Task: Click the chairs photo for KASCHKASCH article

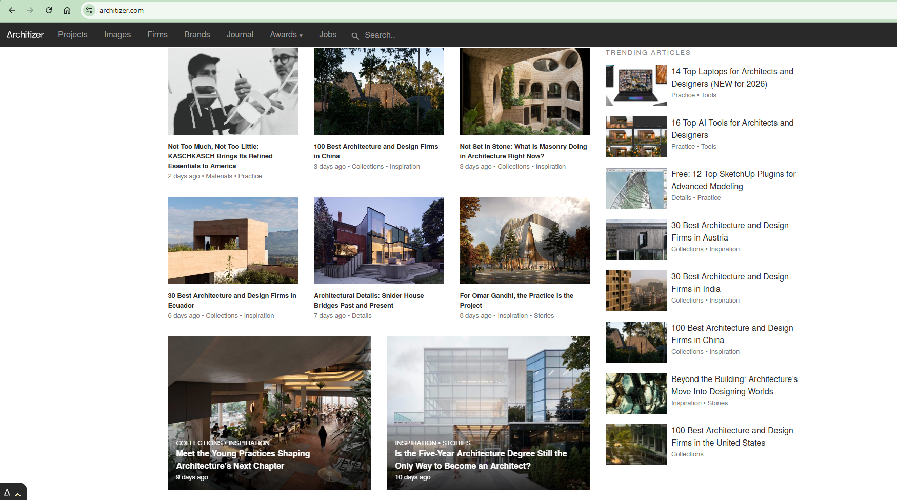Action: point(233,91)
